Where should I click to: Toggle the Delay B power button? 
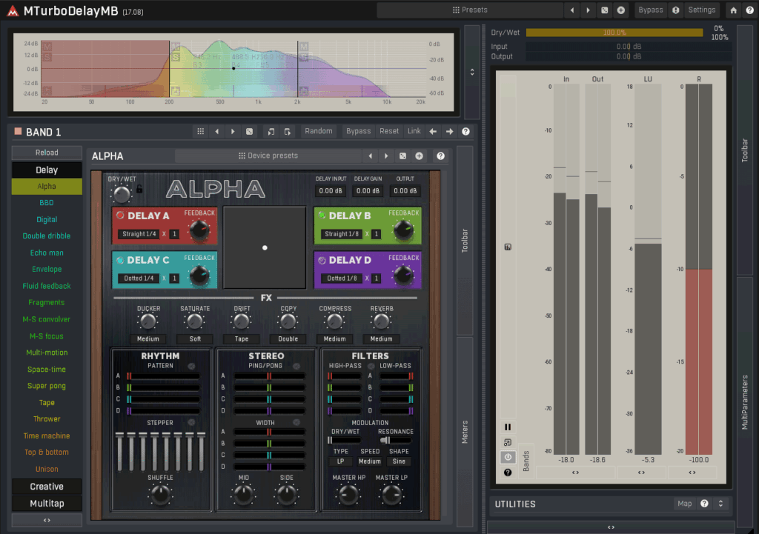[322, 216]
